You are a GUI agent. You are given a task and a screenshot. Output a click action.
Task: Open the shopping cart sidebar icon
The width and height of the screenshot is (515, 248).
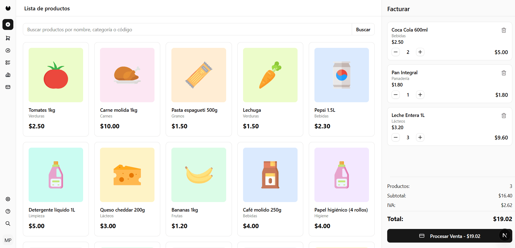pyautogui.click(x=8, y=38)
